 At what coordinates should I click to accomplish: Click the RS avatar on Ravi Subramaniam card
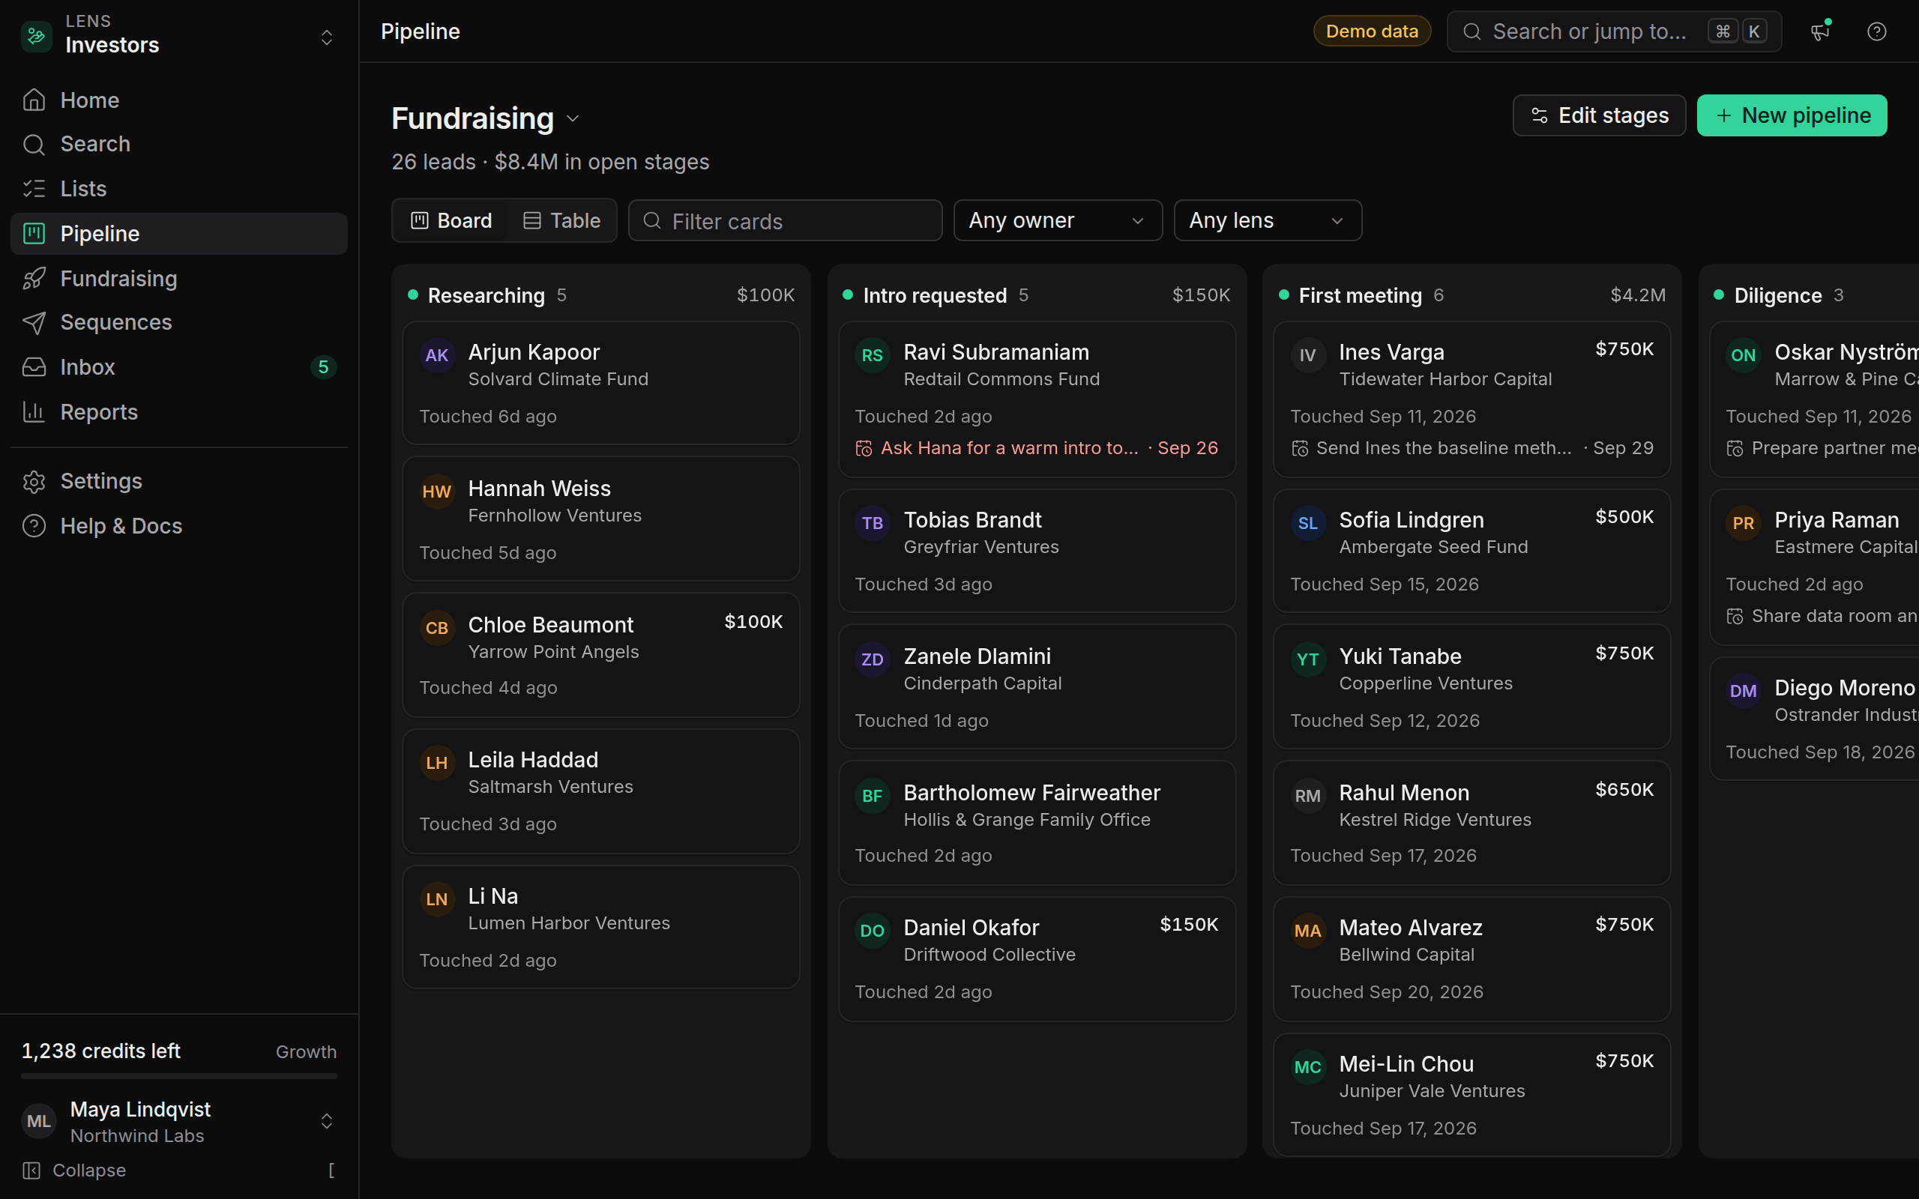pyautogui.click(x=873, y=355)
